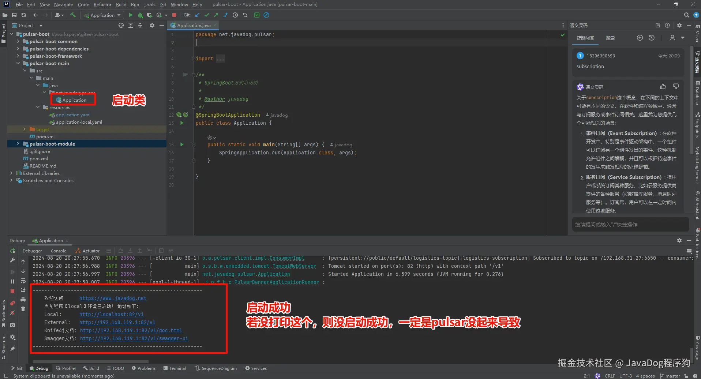Clear console output with the trash icon
Viewport: 701px width, 379px height.
coord(23,309)
